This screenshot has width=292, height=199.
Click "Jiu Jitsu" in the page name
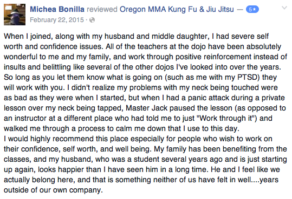[x=220, y=9]
